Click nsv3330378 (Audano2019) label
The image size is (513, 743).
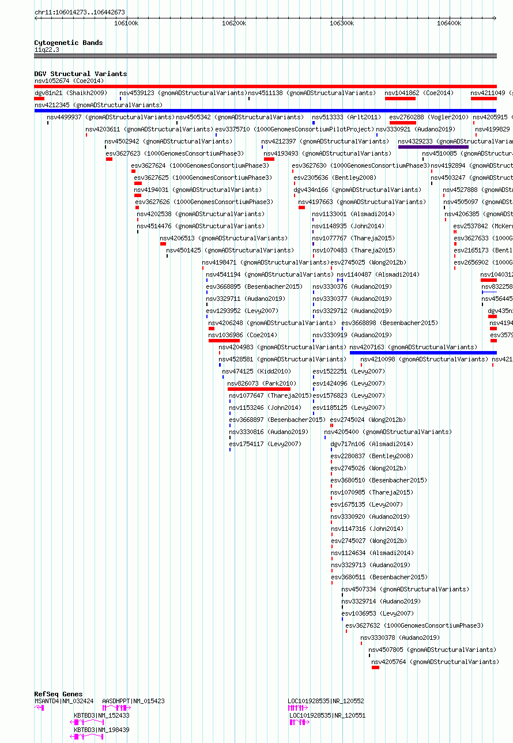pyautogui.click(x=400, y=638)
